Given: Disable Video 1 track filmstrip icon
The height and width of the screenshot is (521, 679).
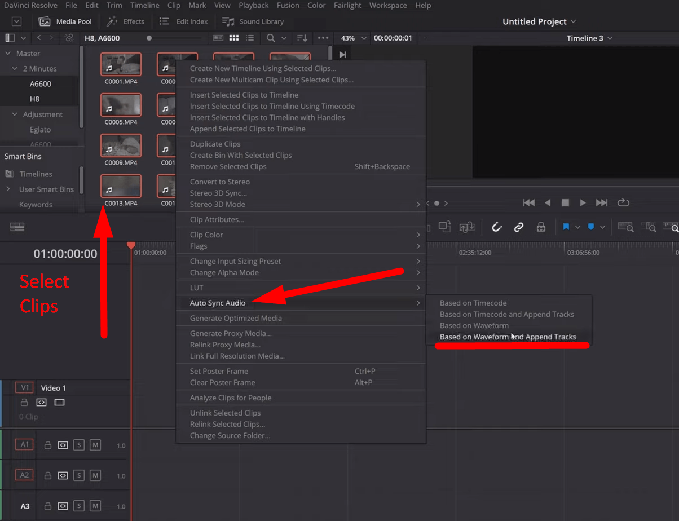Looking at the screenshot, I should click(59, 403).
